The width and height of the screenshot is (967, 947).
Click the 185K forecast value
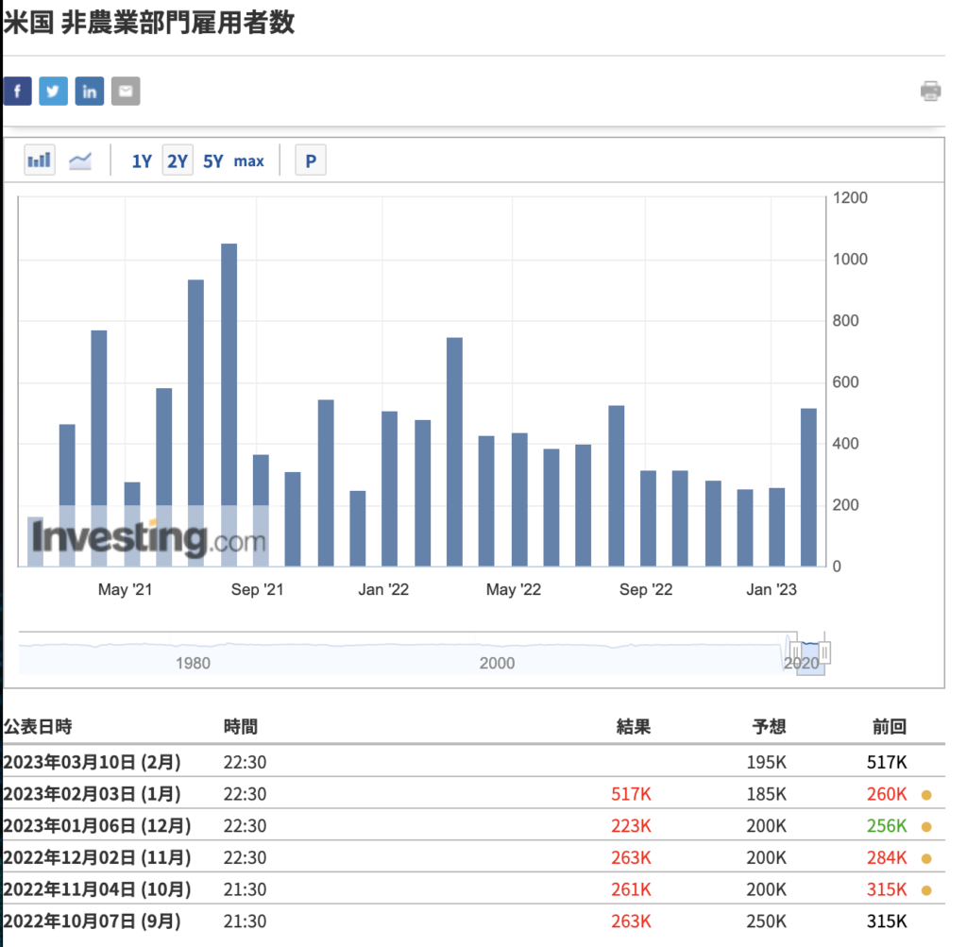pos(767,794)
